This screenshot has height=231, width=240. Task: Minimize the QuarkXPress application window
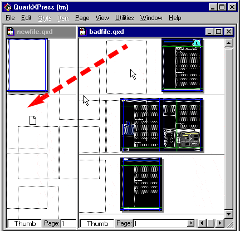213,7
